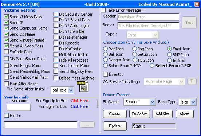The width and height of the screenshot is (201, 136).
Task: Click the Create button
Action: [x=115, y=114]
